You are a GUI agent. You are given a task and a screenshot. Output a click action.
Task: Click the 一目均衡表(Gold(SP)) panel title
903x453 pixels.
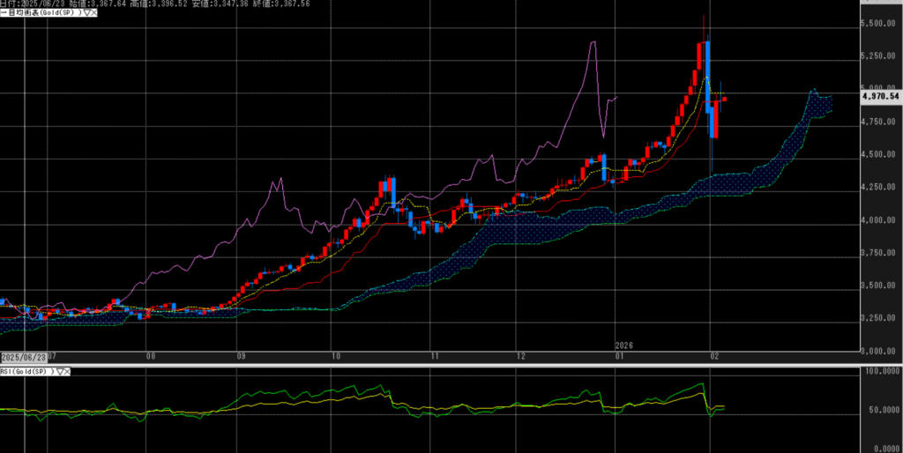pos(40,13)
